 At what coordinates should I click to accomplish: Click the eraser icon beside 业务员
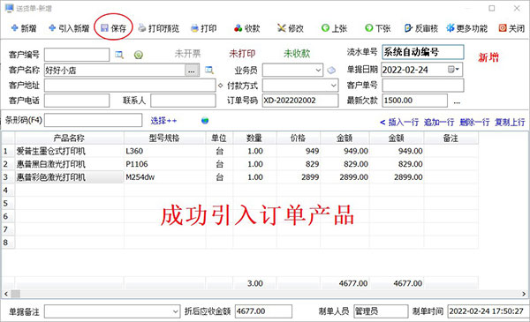(x=331, y=70)
